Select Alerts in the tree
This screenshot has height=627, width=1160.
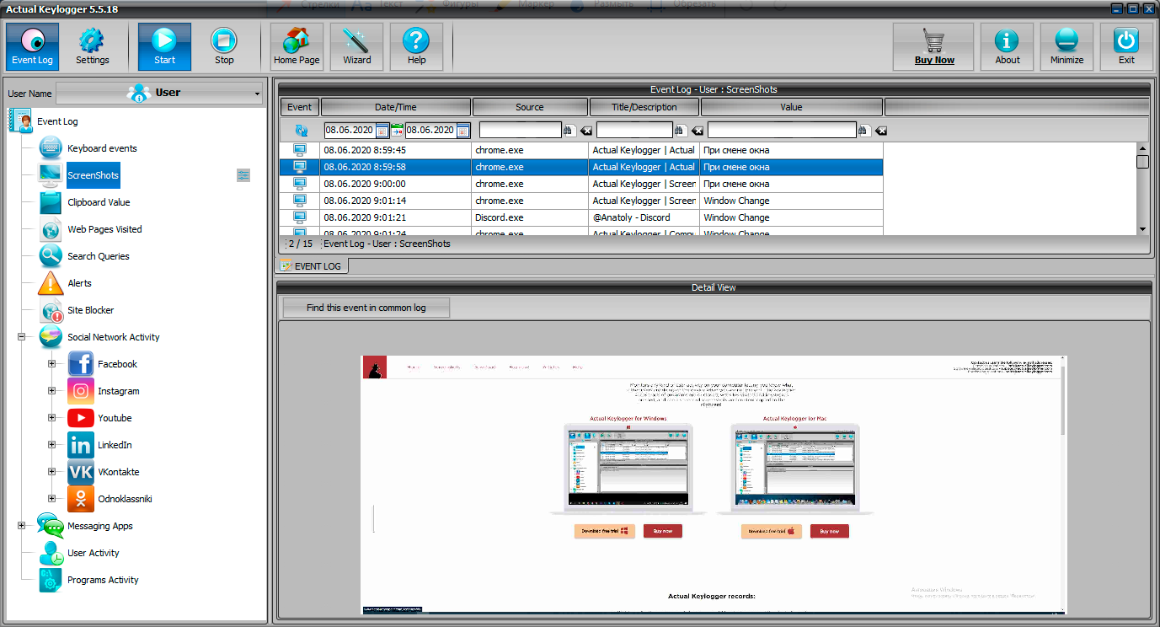coord(79,283)
